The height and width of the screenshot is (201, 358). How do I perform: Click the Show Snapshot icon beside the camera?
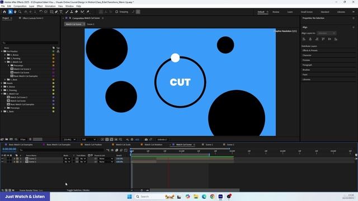tap(150, 140)
